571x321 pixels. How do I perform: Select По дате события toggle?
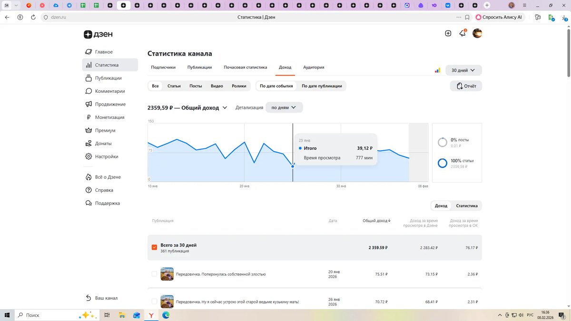(276, 86)
